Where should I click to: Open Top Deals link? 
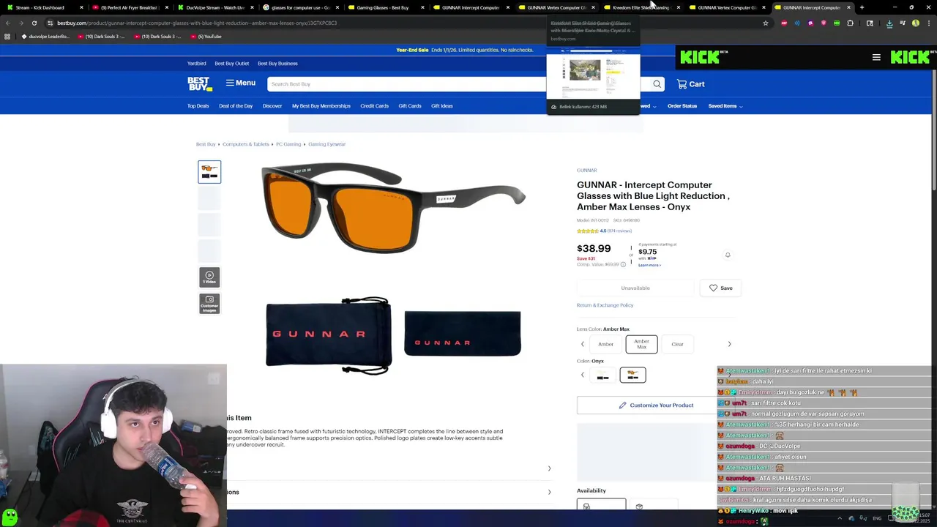coord(198,106)
